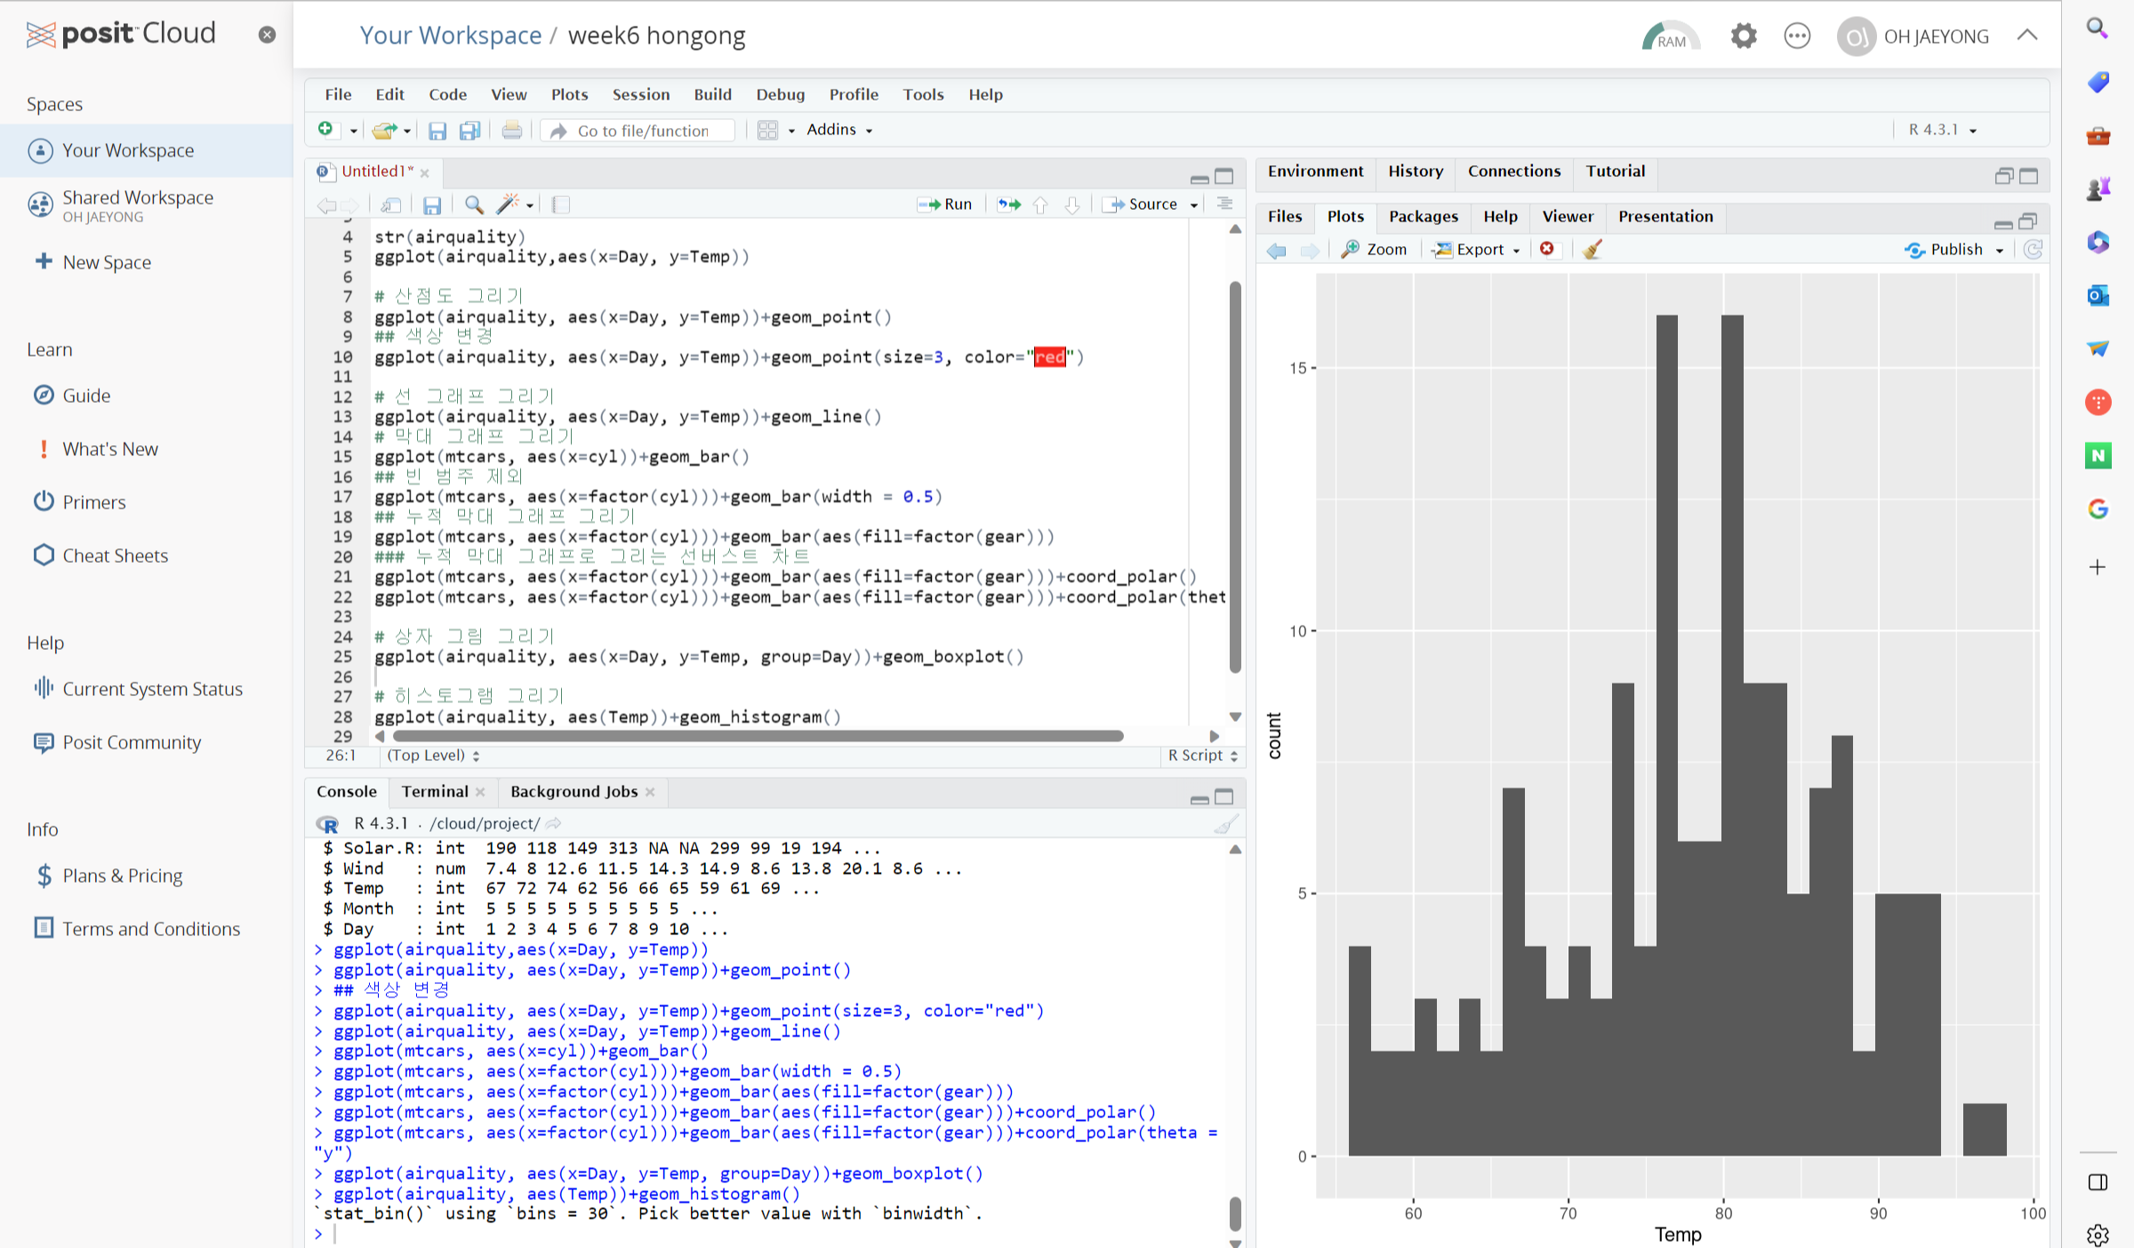This screenshot has width=2134, height=1248.
Task: Open the settings gear in the top header
Action: coord(1744,36)
